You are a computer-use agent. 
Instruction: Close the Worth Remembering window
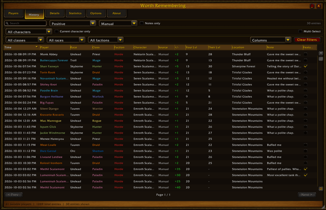click(x=318, y=6)
